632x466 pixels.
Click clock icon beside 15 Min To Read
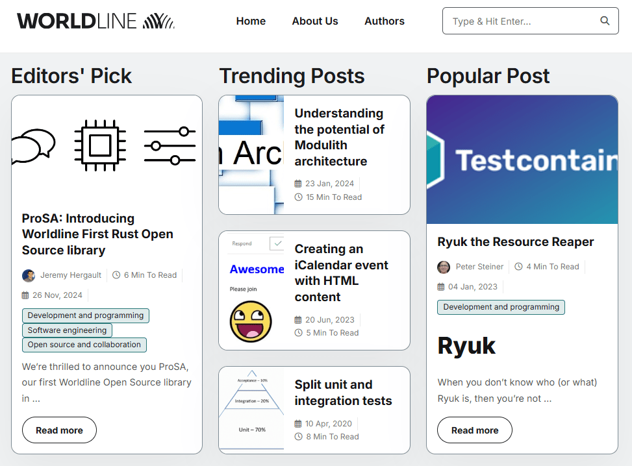[x=298, y=197]
